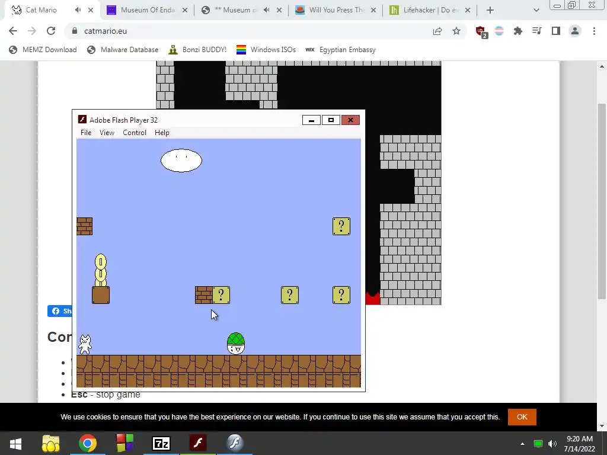
Task: Click the stacked gold coins
Action: coord(101,270)
